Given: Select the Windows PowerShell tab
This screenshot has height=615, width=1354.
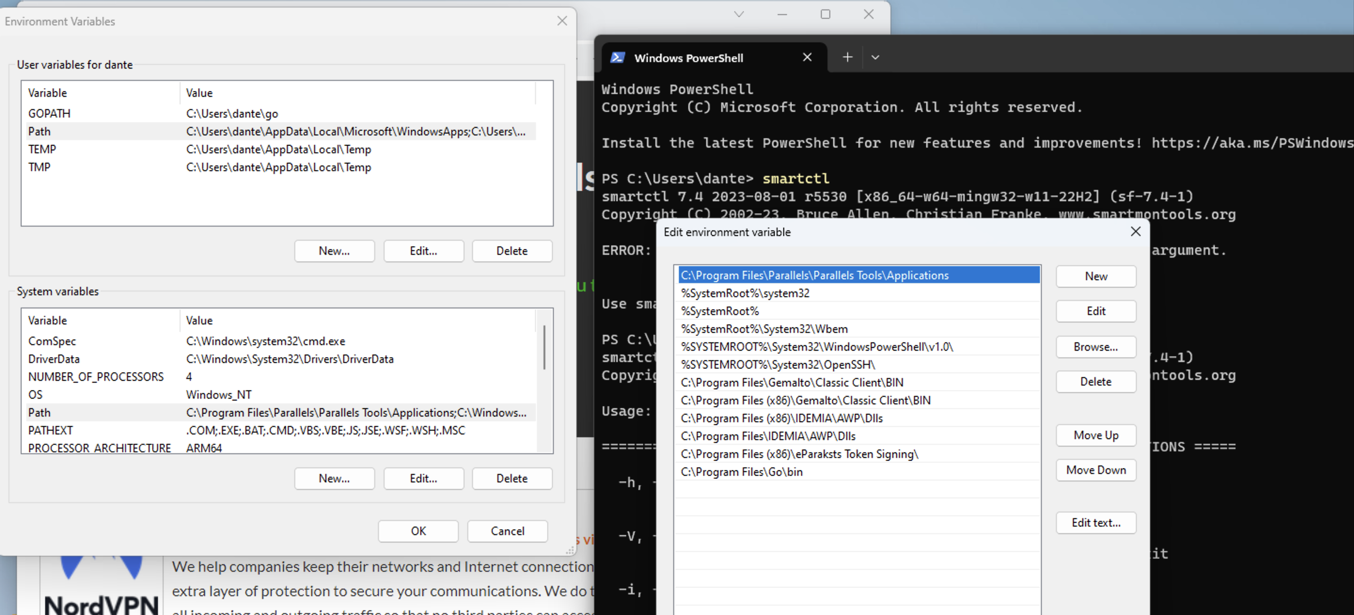Looking at the screenshot, I should point(714,57).
